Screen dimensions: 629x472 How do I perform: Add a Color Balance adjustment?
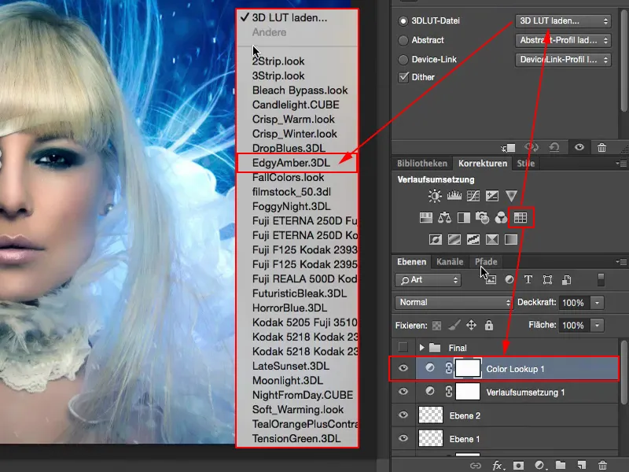click(x=444, y=218)
